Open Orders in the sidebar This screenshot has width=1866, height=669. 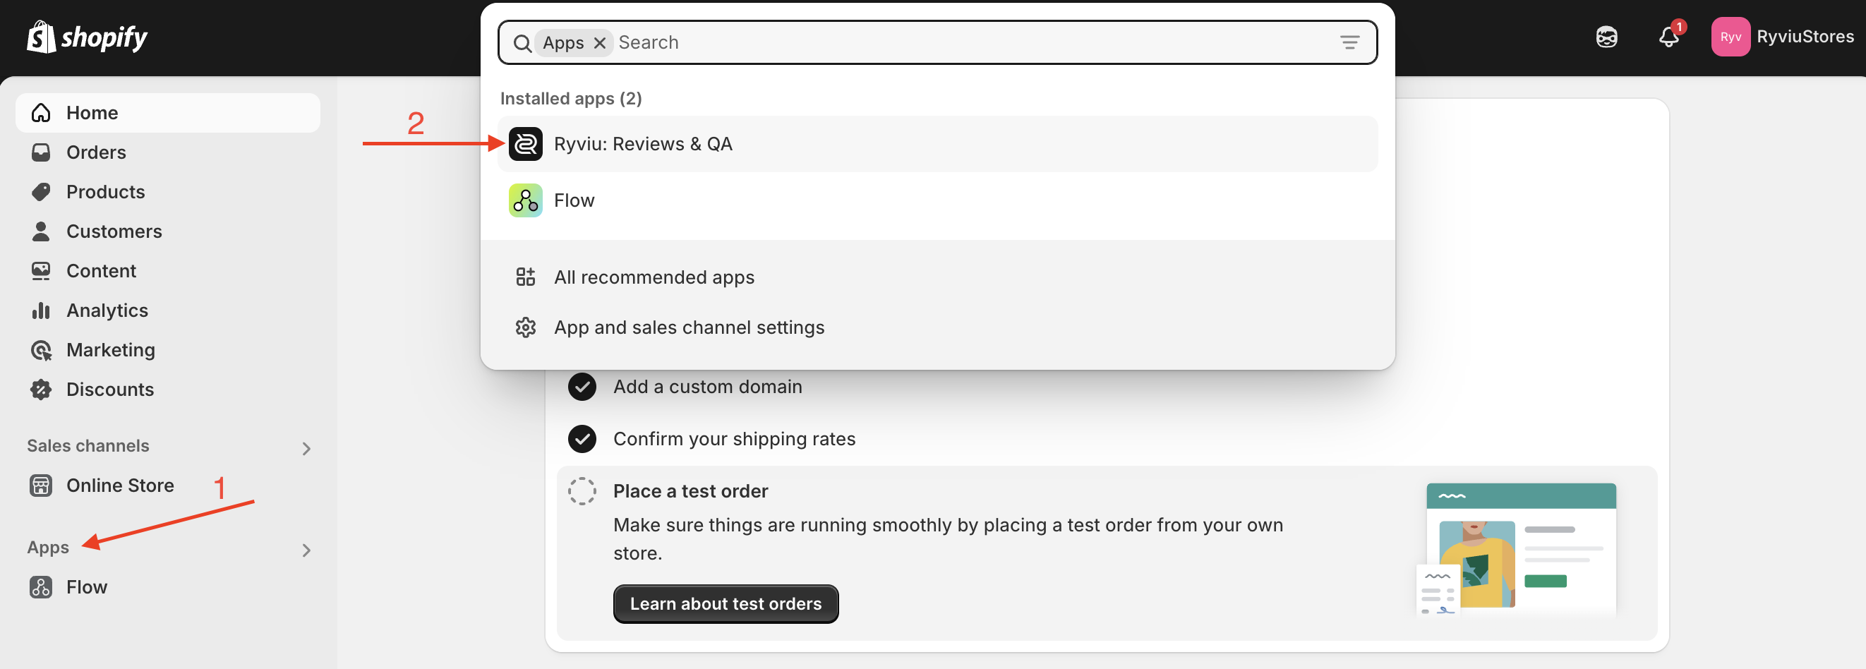167,152
